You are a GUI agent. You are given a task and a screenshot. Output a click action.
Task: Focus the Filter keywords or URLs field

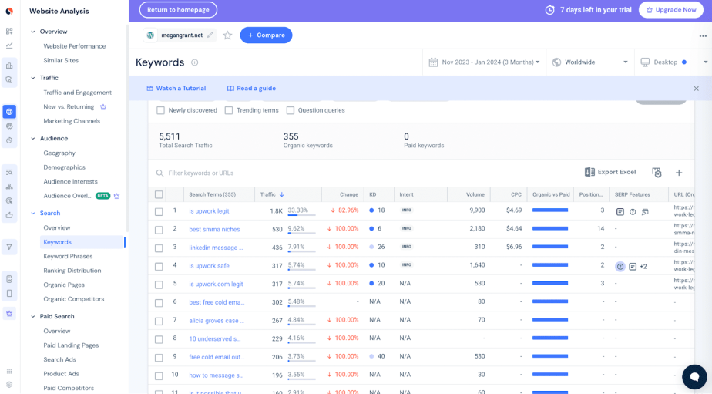[x=363, y=173]
